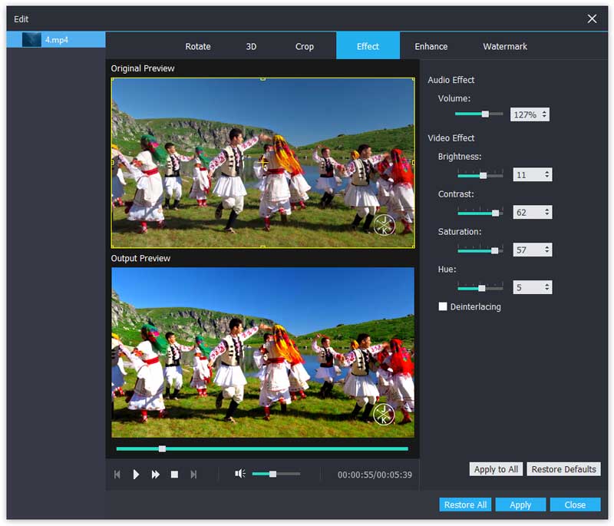This screenshot has width=614, height=526.
Task: Close the Edit dialog window
Action: [592, 18]
